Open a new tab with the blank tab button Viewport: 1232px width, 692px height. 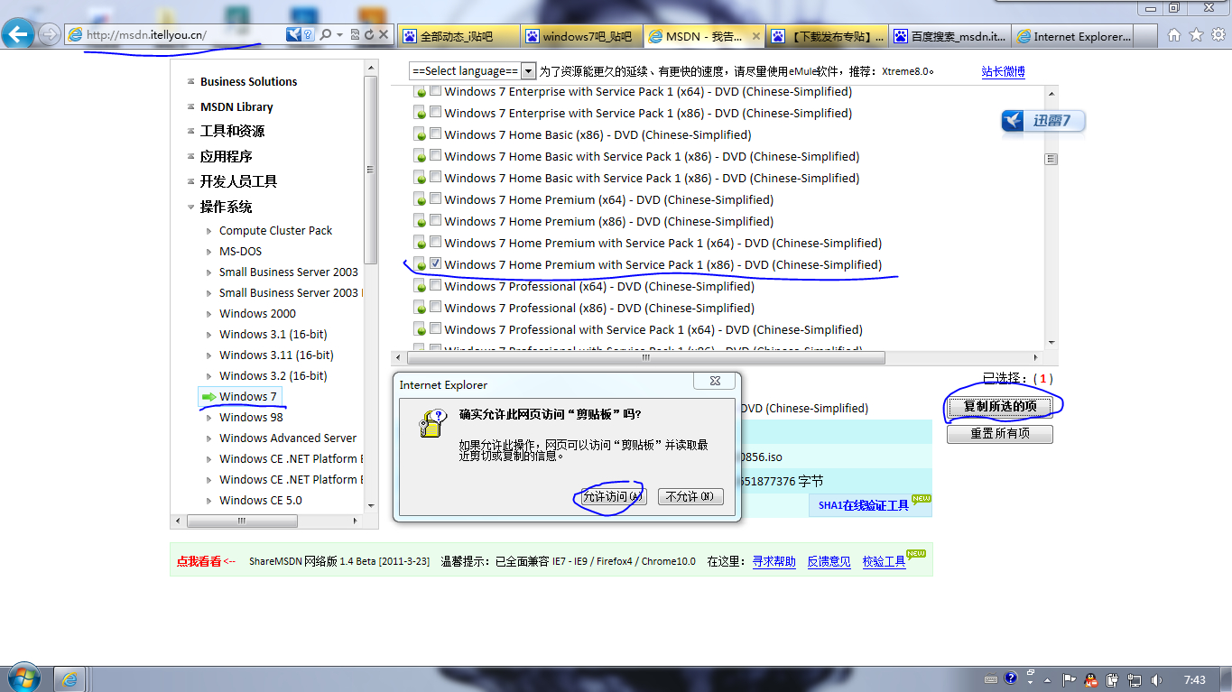1145,36
